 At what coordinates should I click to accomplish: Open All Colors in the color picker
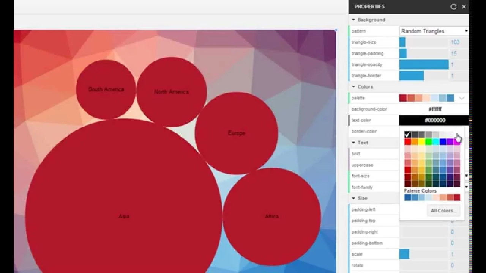(x=443, y=210)
